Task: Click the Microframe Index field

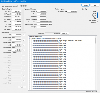Action: (x=72, y=11)
